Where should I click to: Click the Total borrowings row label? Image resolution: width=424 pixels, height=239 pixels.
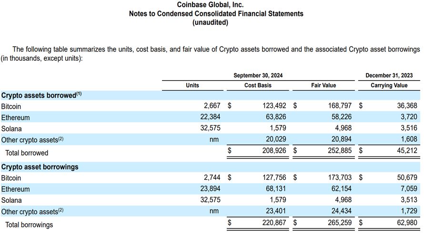point(29,225)
